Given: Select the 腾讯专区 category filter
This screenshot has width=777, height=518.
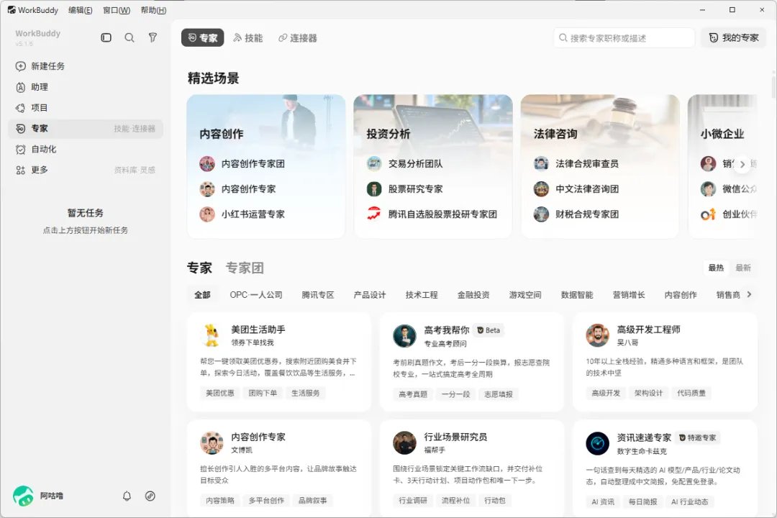Looking at the screenshot, I should (x=318, y=295).
